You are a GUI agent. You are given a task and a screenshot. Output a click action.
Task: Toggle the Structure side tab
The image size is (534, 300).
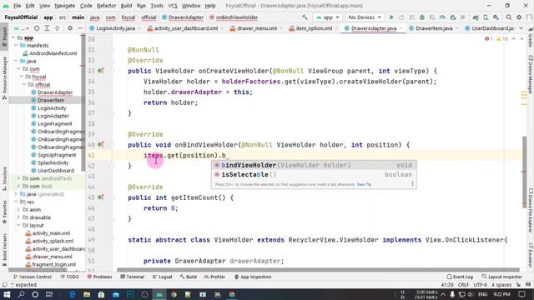4,178
